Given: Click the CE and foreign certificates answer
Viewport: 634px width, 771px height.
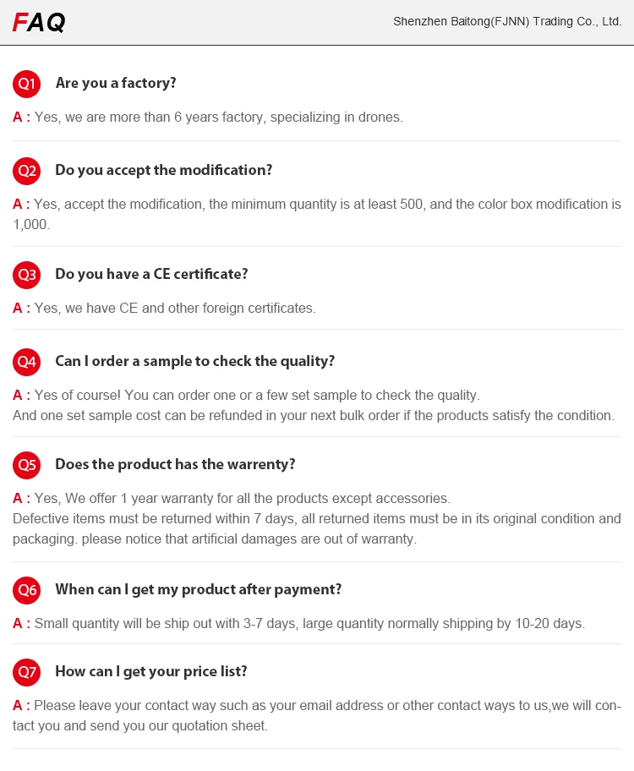Looking at the screenshot, I should [174, 309].
